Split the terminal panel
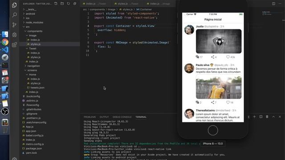Viewport: 285px width, 160px height. 261,116
